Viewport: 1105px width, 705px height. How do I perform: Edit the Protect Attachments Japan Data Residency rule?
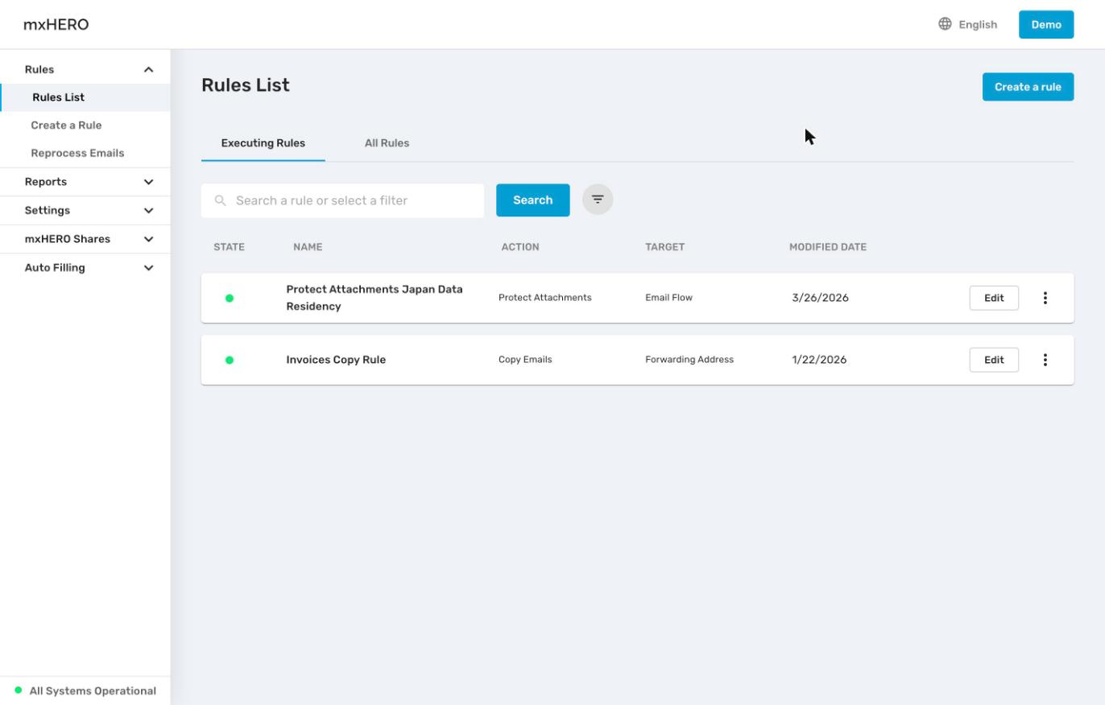[x=994, y=298]
